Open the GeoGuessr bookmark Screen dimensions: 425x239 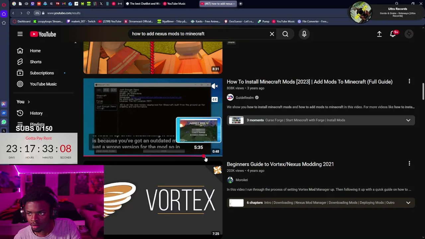point(239,22)
